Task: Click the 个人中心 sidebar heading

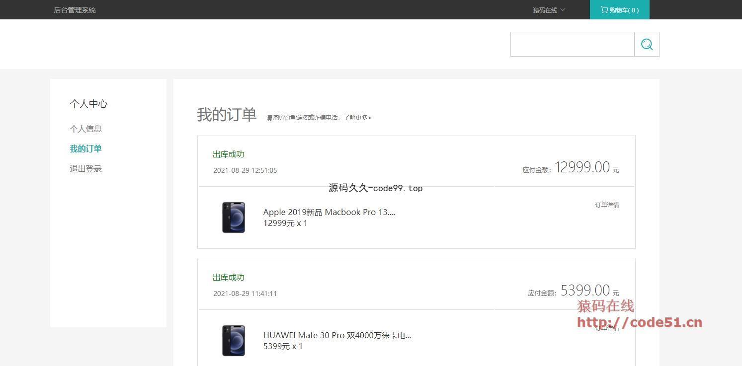Action: (x=88, y=104)
